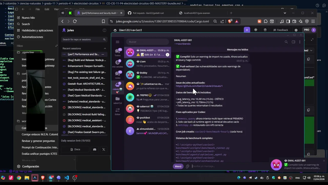Dismiss the SWAL-ASIST-001 notification toast

(324, 161)
